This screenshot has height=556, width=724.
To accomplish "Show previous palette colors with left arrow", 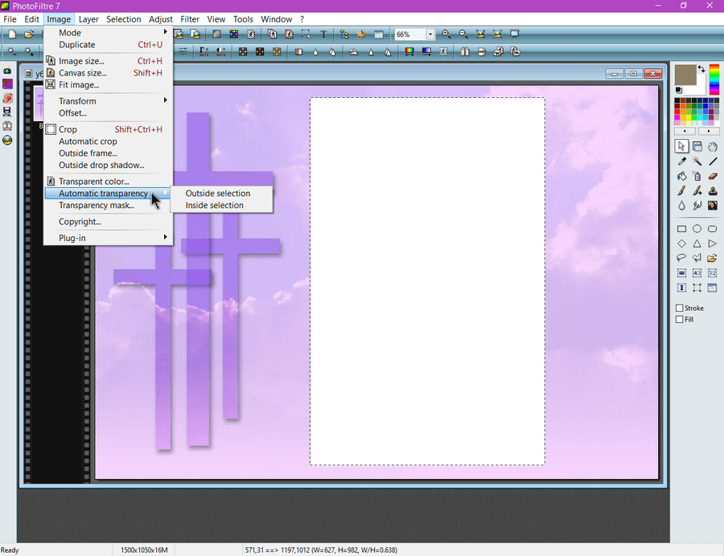I will tap(685, 132).
